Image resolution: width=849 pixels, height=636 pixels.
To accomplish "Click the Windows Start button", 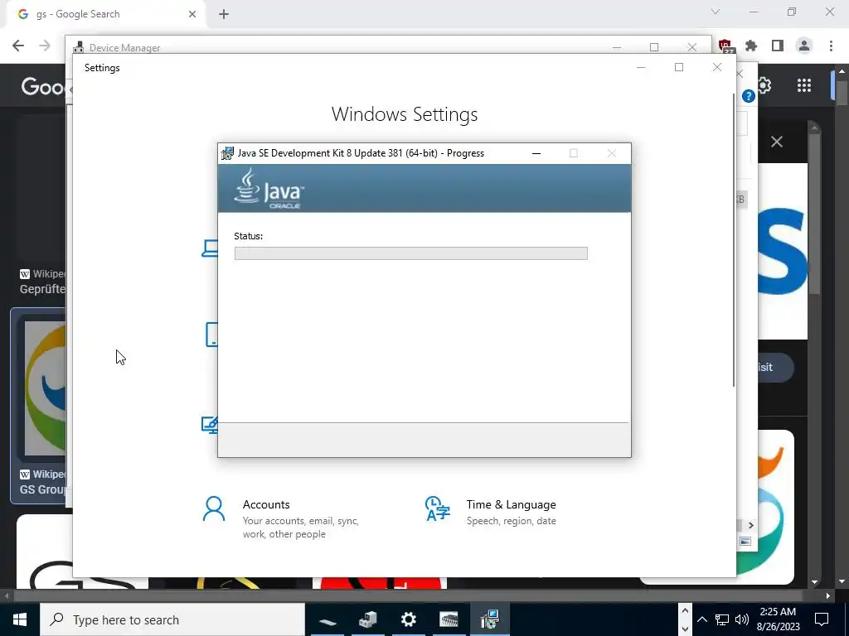I will [x=20, y=619].
